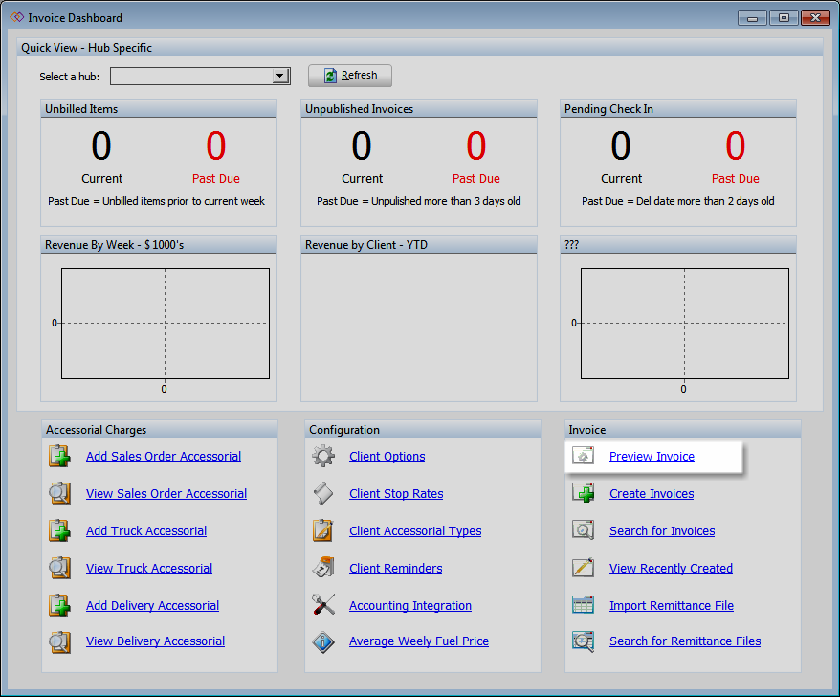Click the Add Truck Accessorial icon
Viewport: 840px width, 697px height.
pos(59,530)
